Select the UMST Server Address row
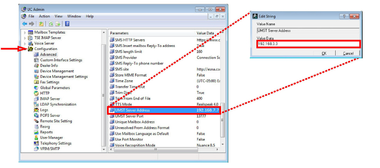 click(x=164, y=110)
